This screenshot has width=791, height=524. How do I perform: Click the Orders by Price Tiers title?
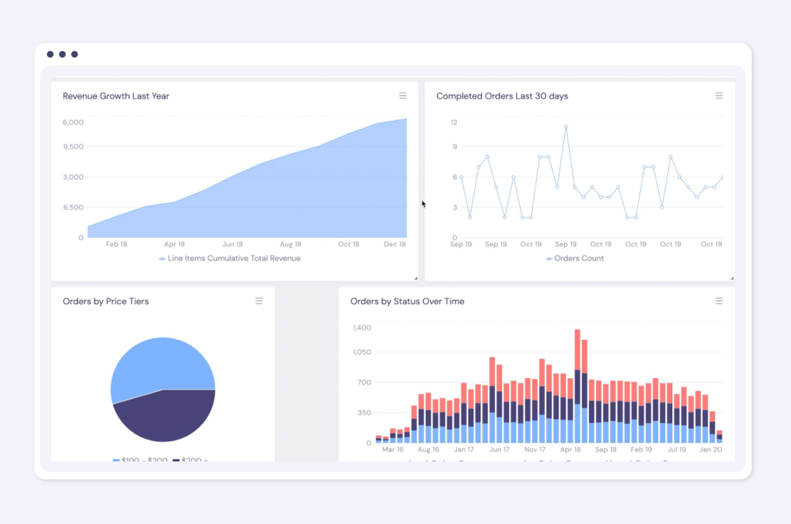point(105,301)
